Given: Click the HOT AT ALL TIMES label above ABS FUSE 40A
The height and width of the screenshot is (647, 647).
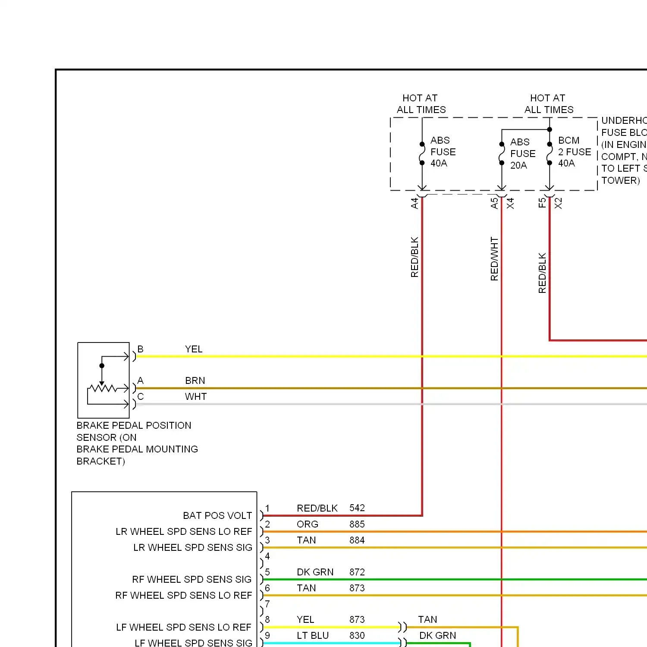Looking at the screenshot, I should click(421, 104).
